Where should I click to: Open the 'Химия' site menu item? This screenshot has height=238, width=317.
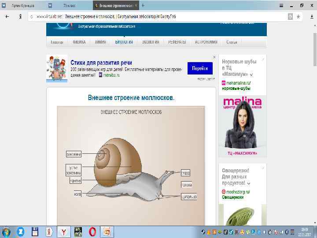click(100, 42)
